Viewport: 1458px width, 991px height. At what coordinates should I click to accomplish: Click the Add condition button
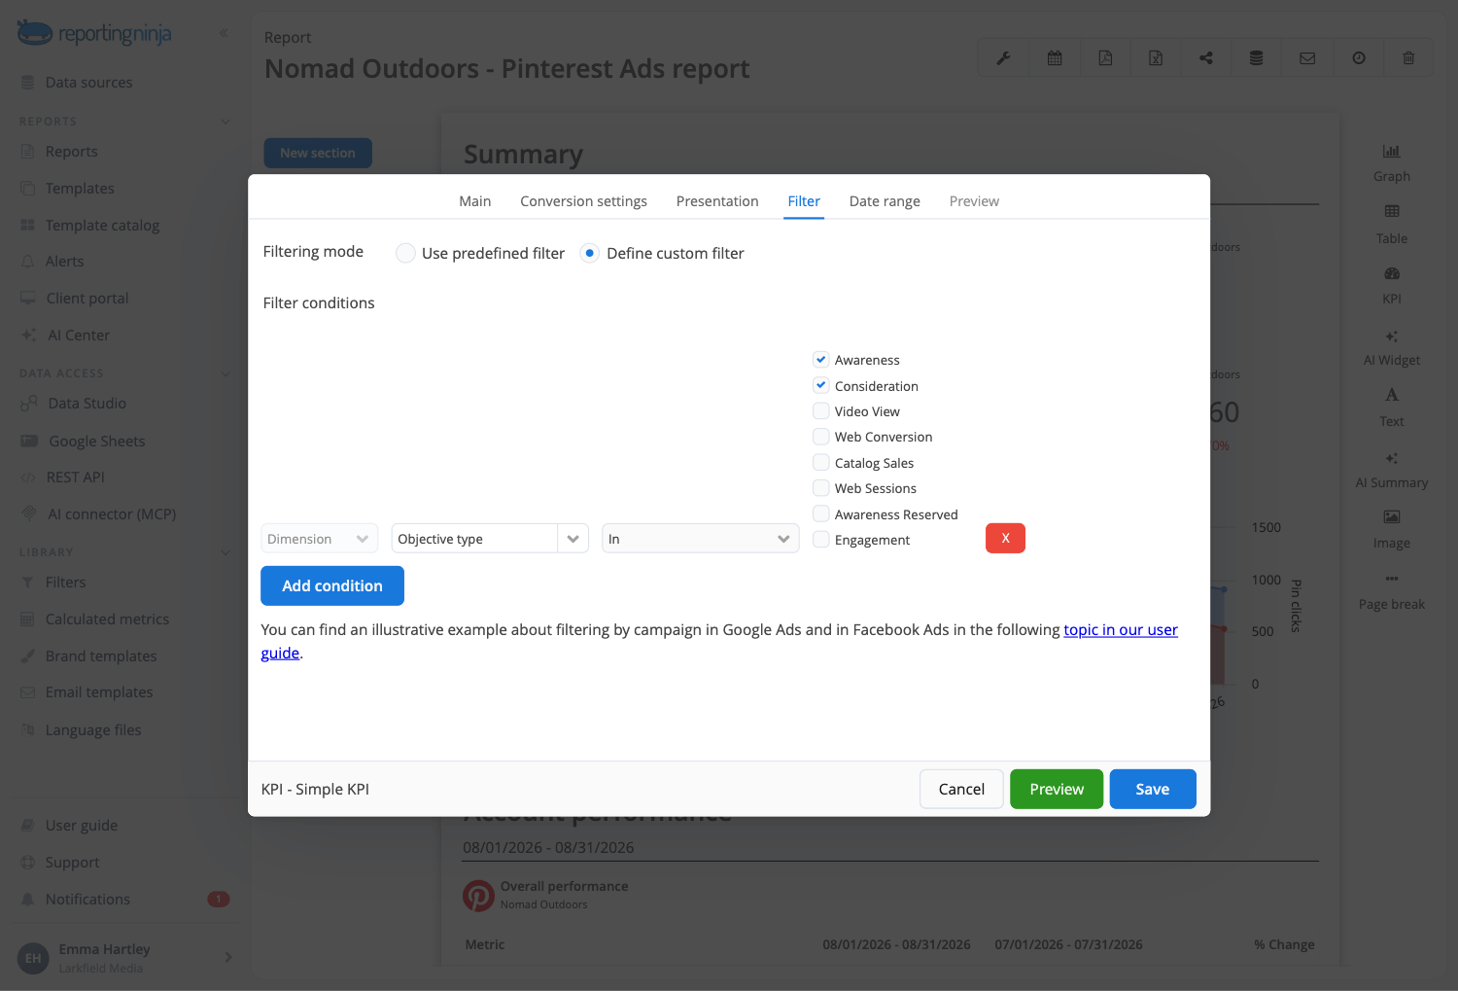[x=332, y=585]
